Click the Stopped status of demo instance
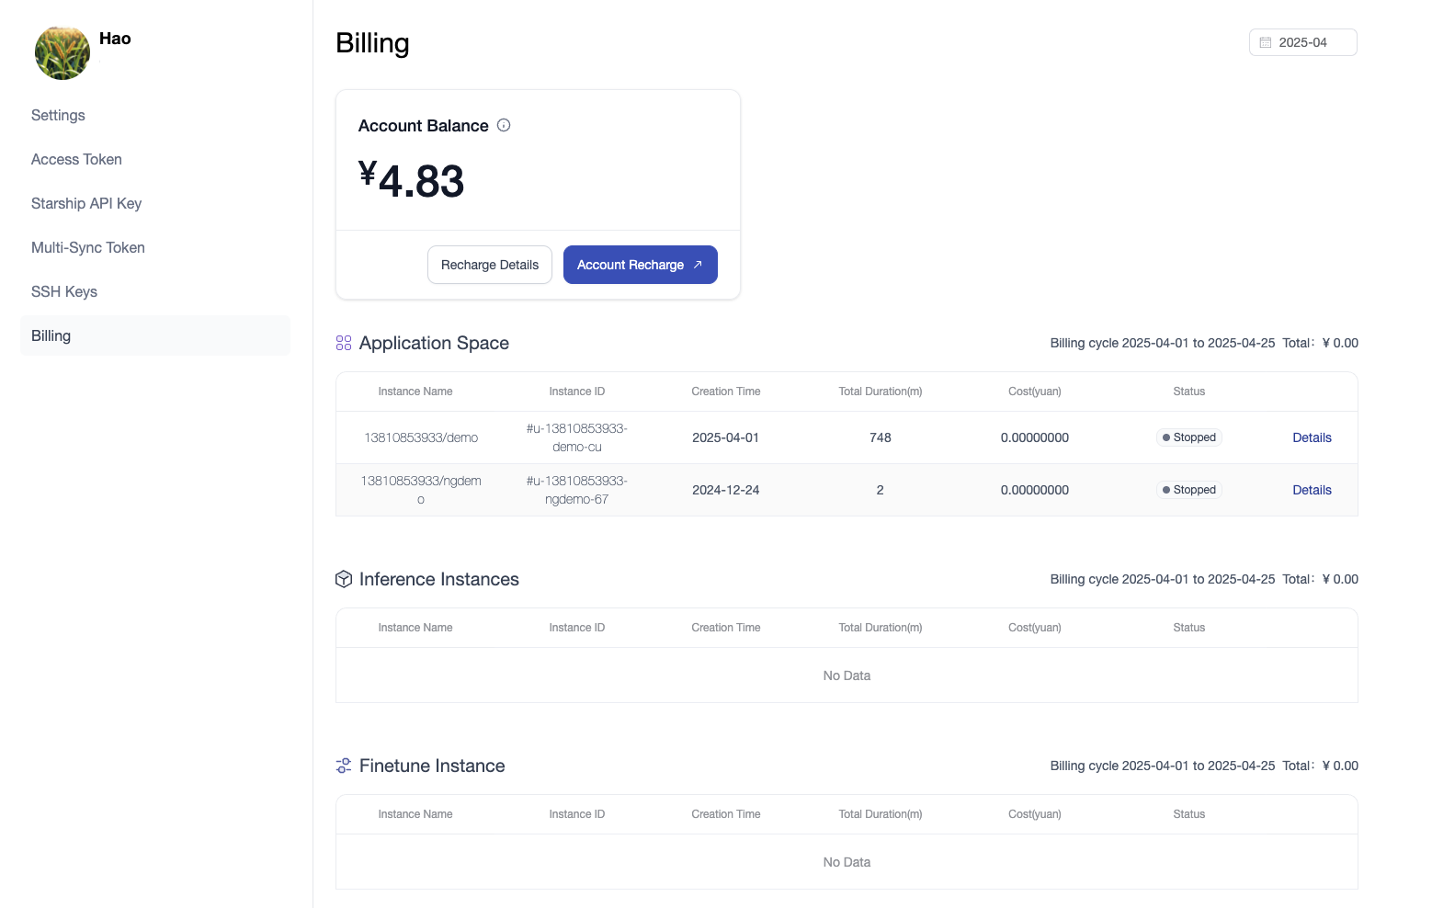Viewport: 1432px width, 908px height. click(1189, 437)
